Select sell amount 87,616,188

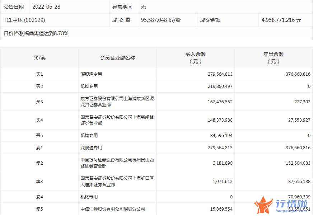pyautogui.click(x=299, y=182)
